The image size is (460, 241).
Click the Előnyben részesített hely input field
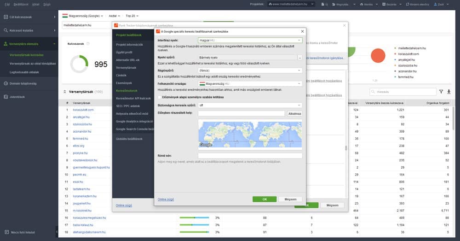click(241, 113)
